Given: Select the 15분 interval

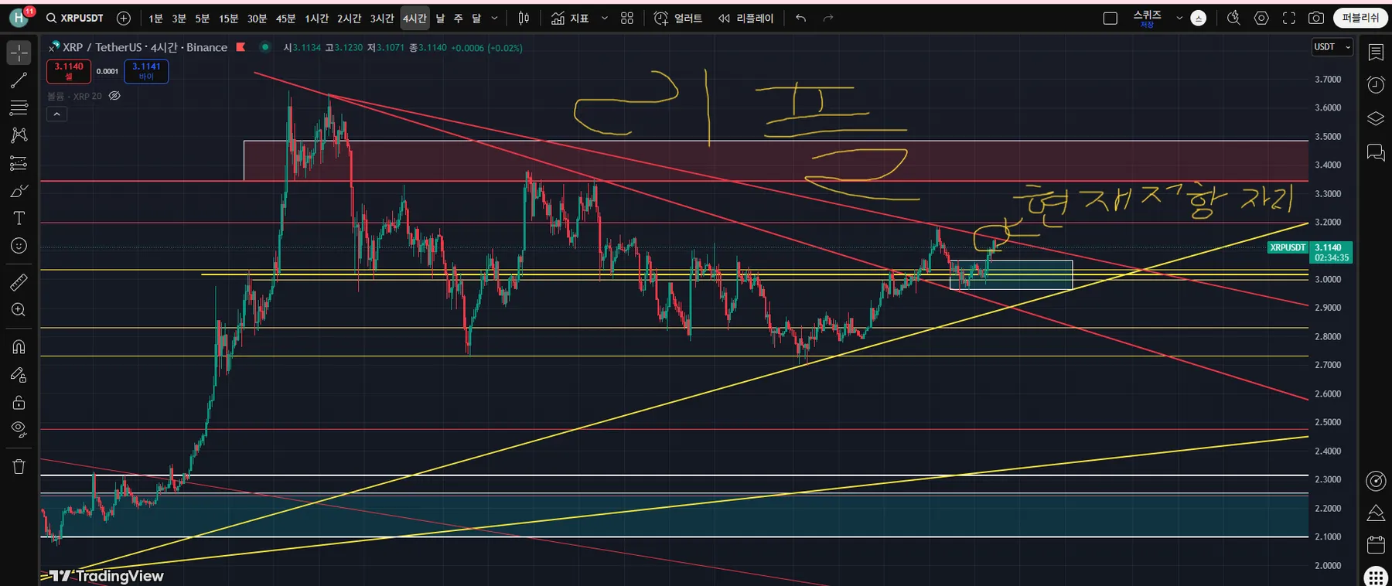Looking at the screenshot, I should coord(228,18).
